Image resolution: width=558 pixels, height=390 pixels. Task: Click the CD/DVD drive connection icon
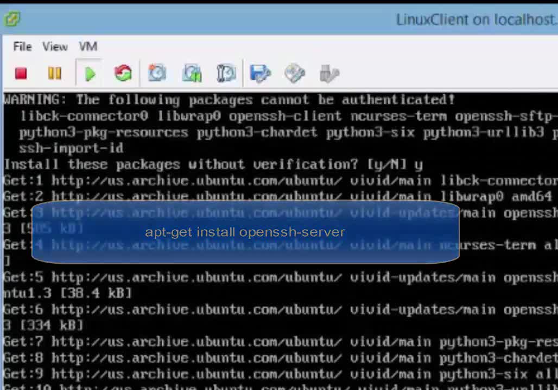pyautogui.click(x=295, y=74)
